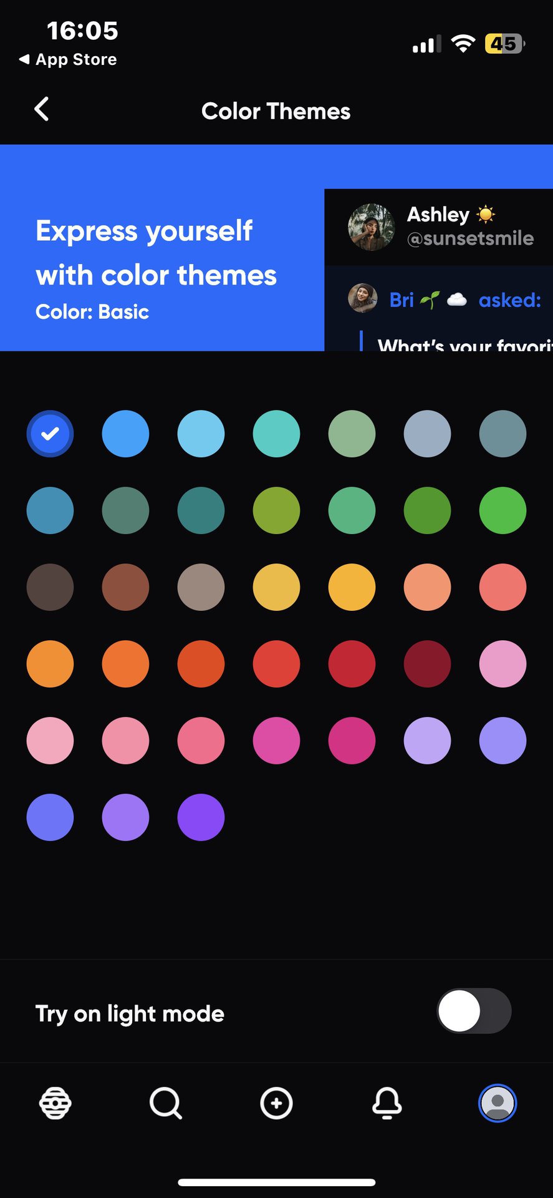Viewport: 553px width, 1198px height.
Task: Tap the Ashley name in preview
Action: pyautogui.click(x=438, y=214)
